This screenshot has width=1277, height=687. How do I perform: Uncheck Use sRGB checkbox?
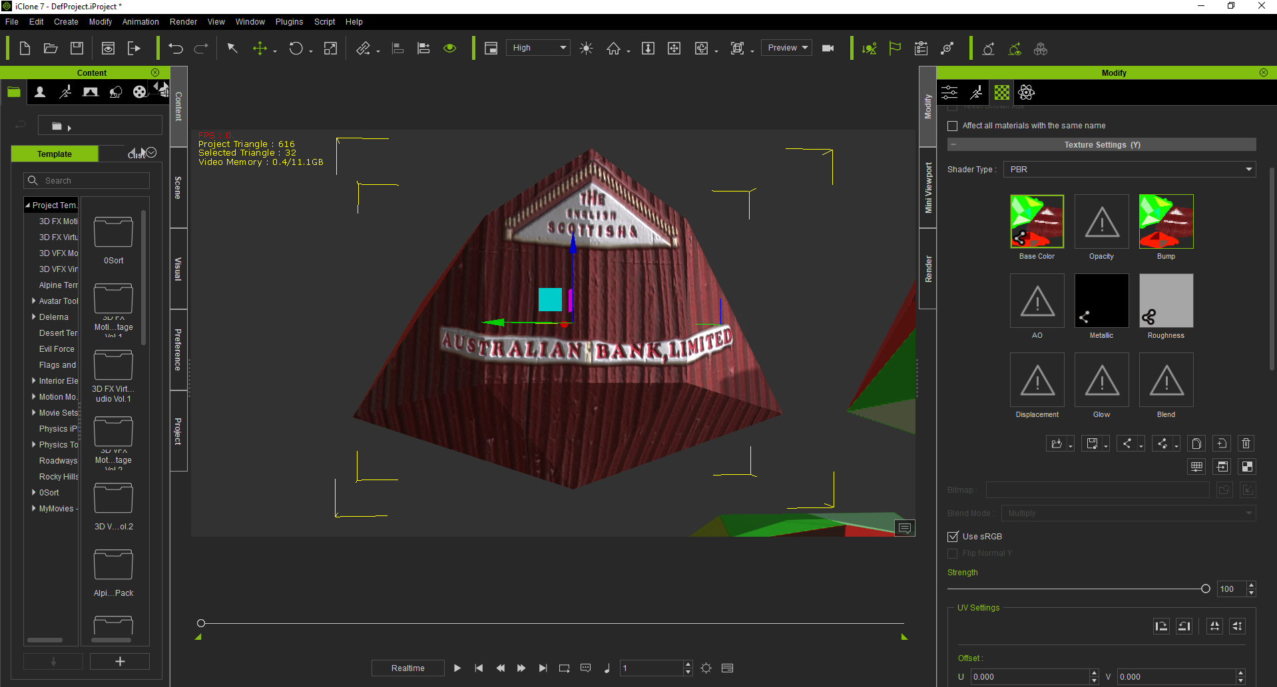click(953, 537)
